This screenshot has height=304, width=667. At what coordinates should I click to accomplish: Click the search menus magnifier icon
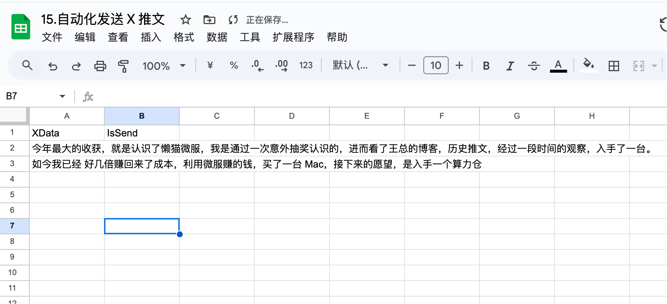click(x=27, y=66)
